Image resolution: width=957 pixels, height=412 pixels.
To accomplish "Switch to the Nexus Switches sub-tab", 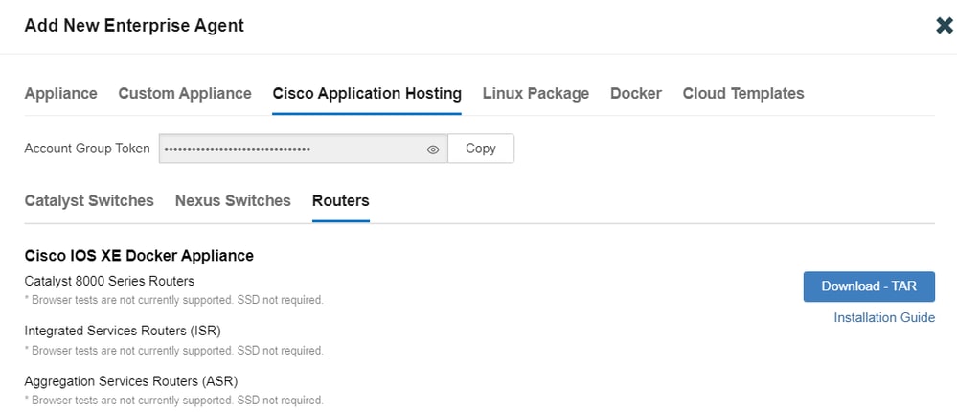I will [x=233, y=200].
